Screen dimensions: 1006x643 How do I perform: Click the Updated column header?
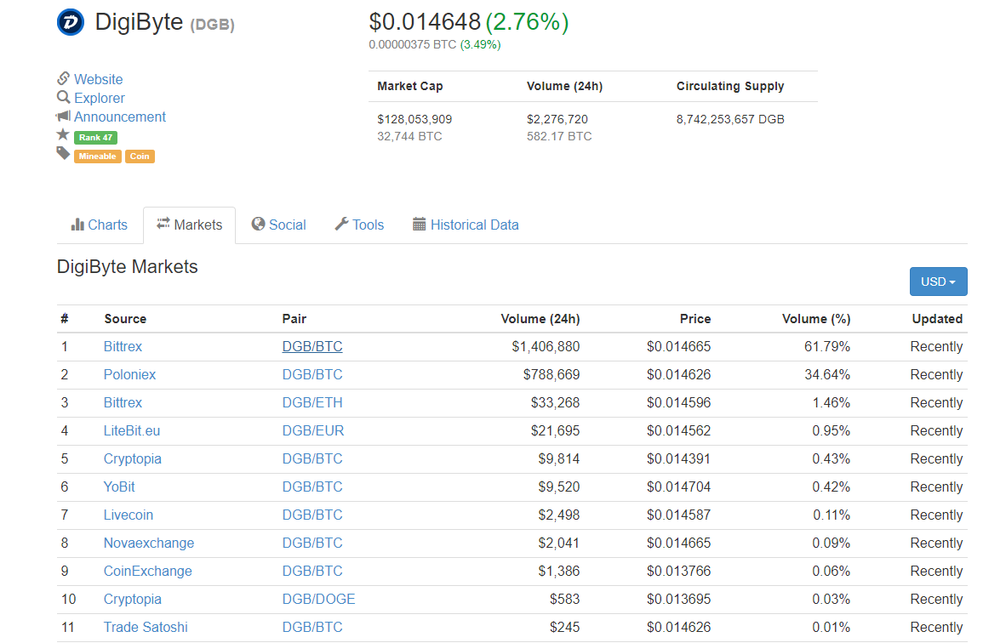click(937, 319)
